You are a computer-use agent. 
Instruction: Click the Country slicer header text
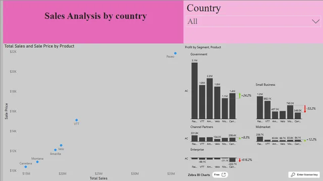point(204,8)
